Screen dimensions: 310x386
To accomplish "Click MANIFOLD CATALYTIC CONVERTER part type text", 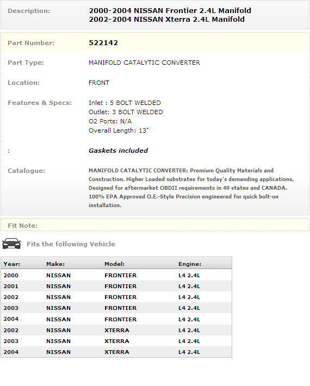I will 144,63.
